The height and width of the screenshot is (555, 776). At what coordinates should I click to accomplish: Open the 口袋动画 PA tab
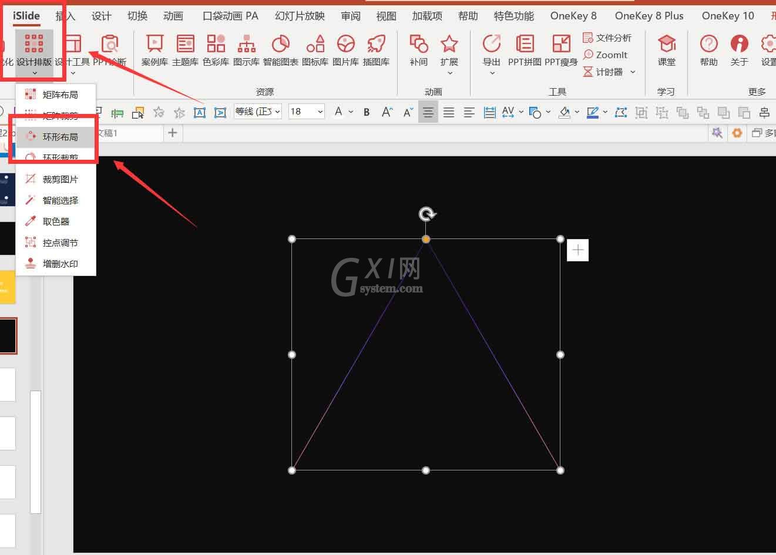[x=230, y=16]
